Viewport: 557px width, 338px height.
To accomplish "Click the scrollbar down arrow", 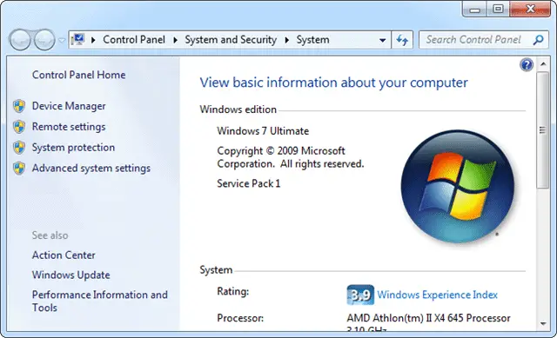I will click(543, 323).
